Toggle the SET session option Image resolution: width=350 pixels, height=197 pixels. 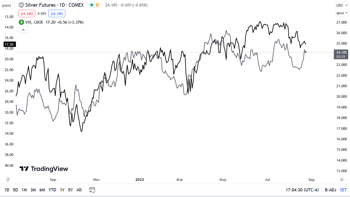tap(343, 190)
